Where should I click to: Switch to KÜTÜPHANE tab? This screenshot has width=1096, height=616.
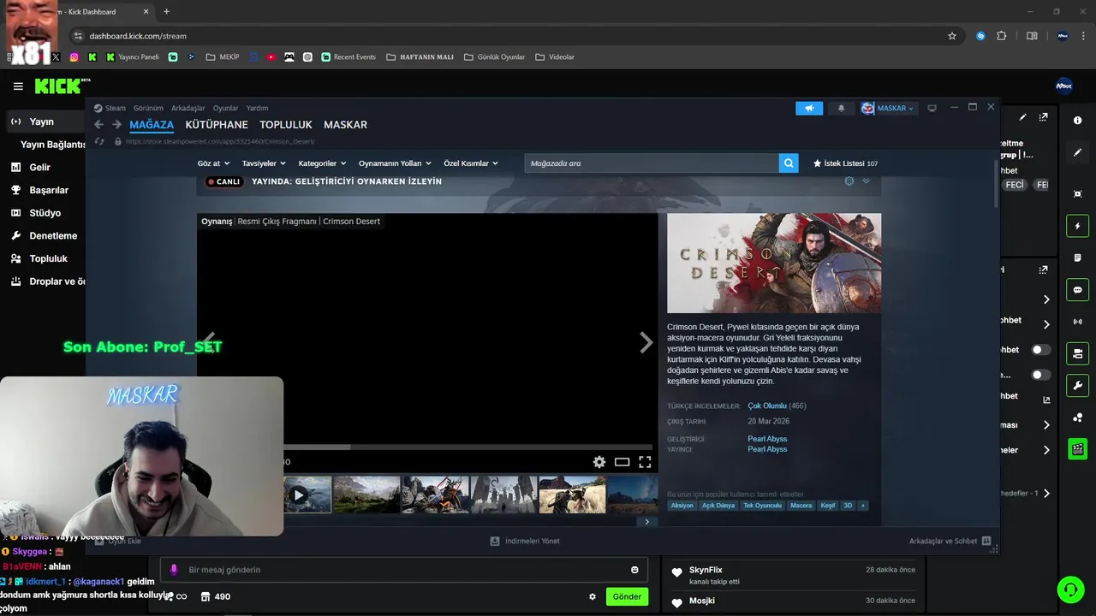tap(217, 125)
